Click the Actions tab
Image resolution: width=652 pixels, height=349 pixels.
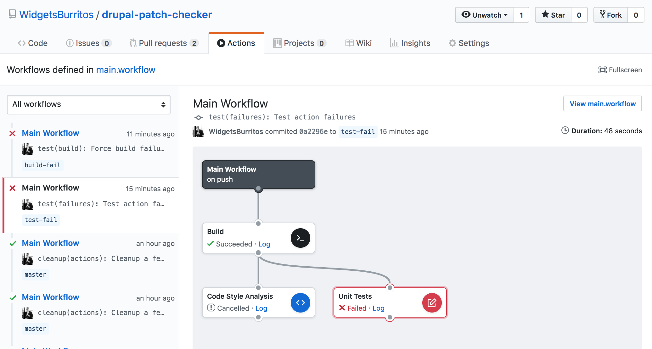[x=236, y=43]
